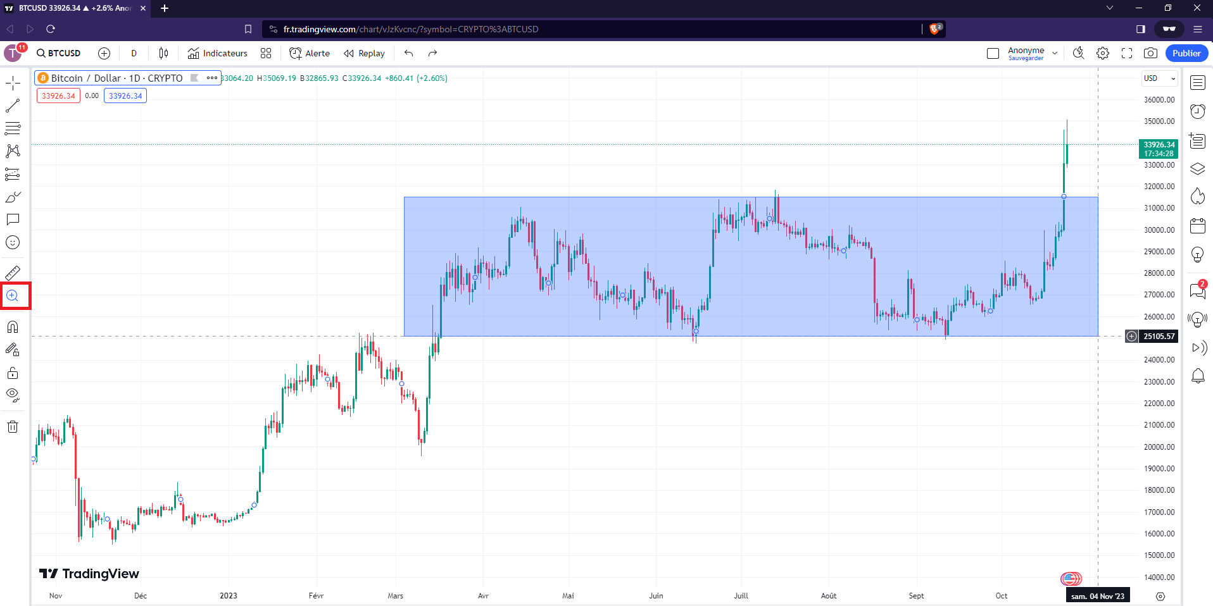Open a new browser tab
The image size is (1213, 606).
165,8
